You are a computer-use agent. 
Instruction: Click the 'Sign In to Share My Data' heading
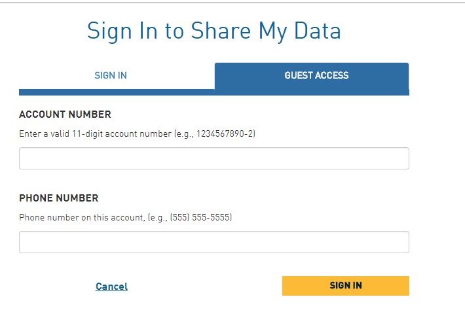point(214,31)
